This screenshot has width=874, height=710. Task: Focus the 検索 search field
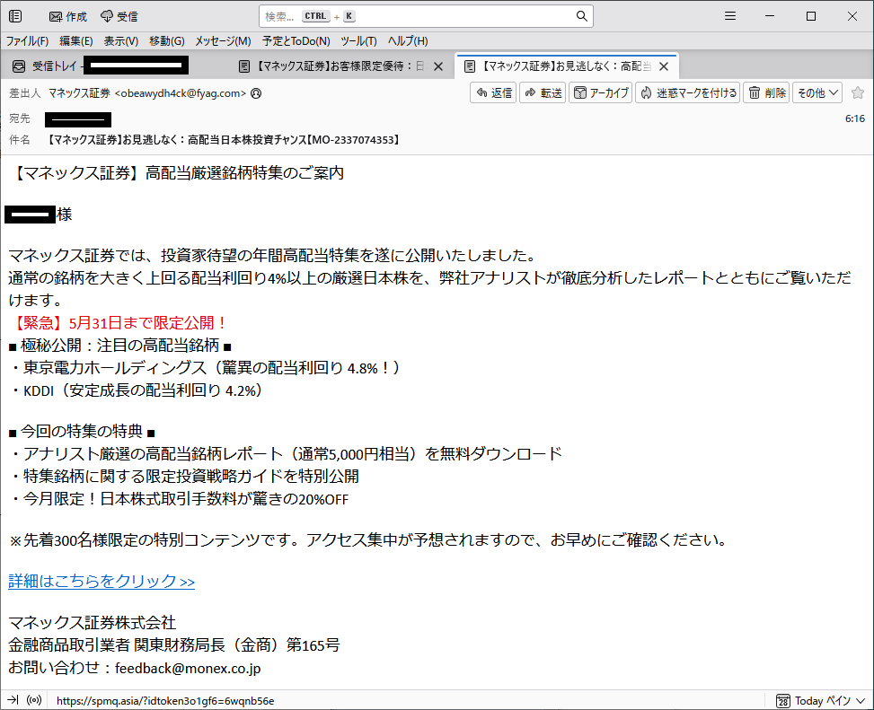[426, 16]
